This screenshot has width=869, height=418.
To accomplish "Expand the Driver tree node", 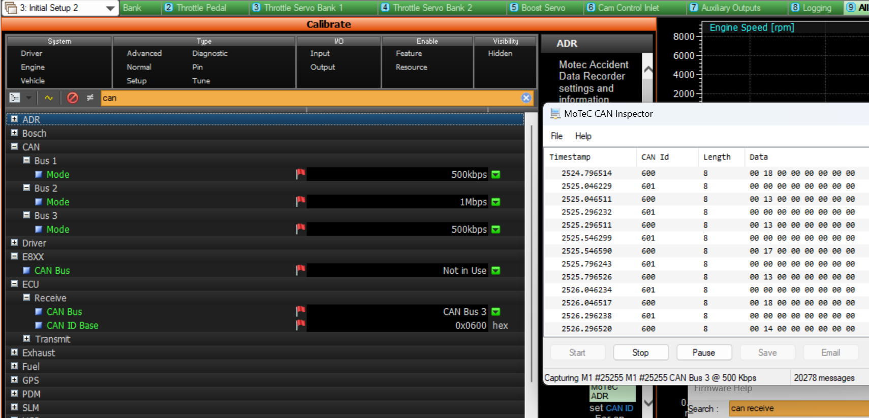I will 14,242.
